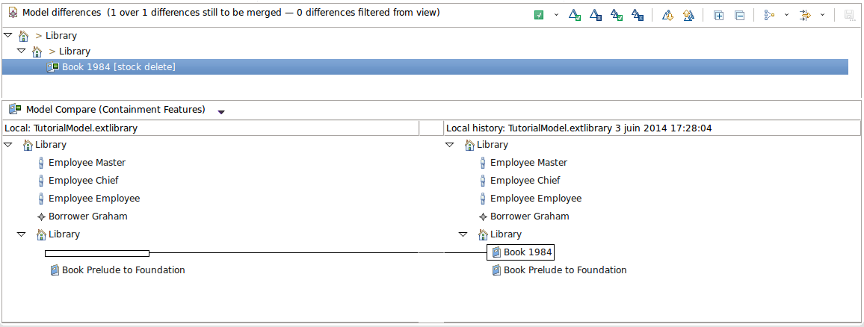Screen dimensions: 864x327
Task: Select Employee Master in the Local pane
Action: click(x=87, y=163)
